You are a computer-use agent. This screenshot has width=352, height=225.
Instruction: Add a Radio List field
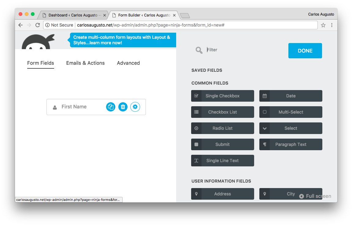[222, 128]
